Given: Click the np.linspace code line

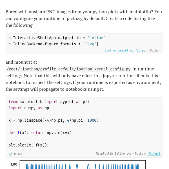Looking at the screenshot, I should pyautogui.click(x=54, y=120).
